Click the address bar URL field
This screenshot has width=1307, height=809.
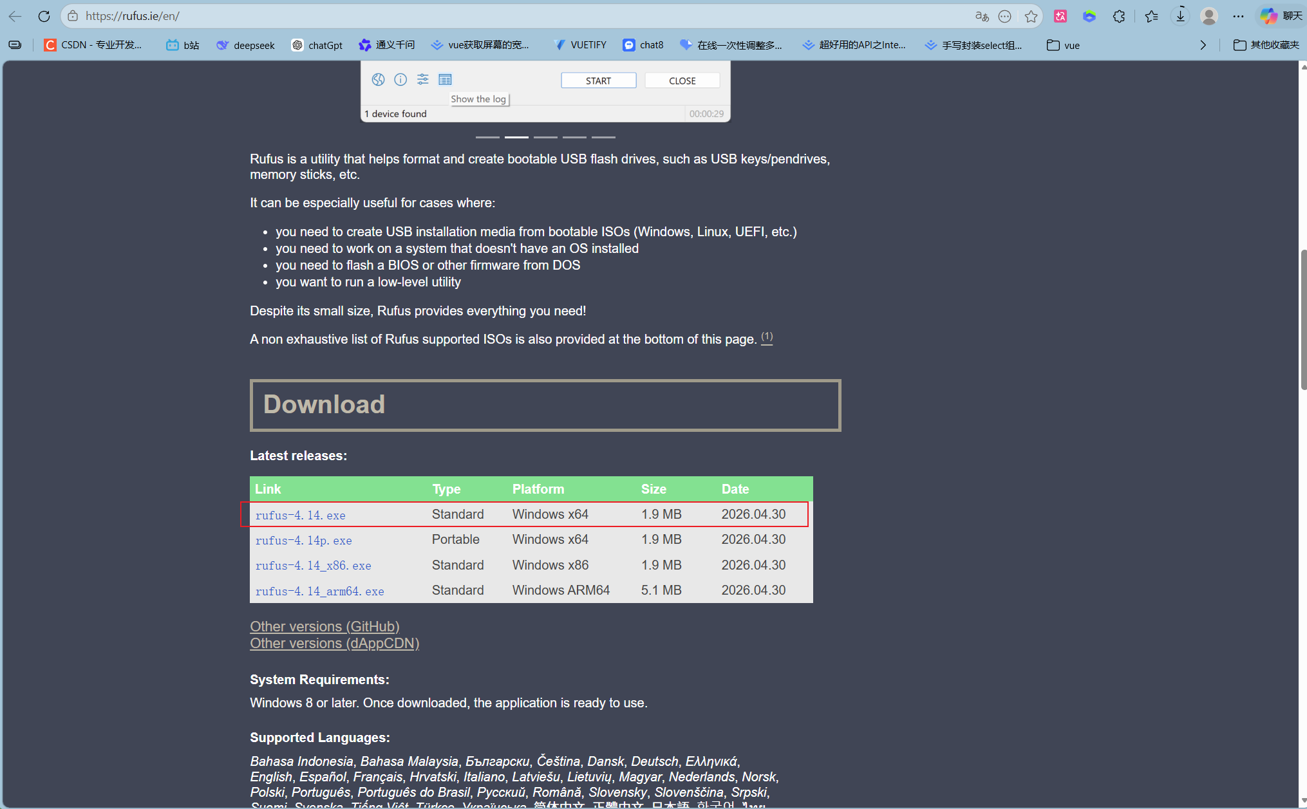tap(515, 16)
